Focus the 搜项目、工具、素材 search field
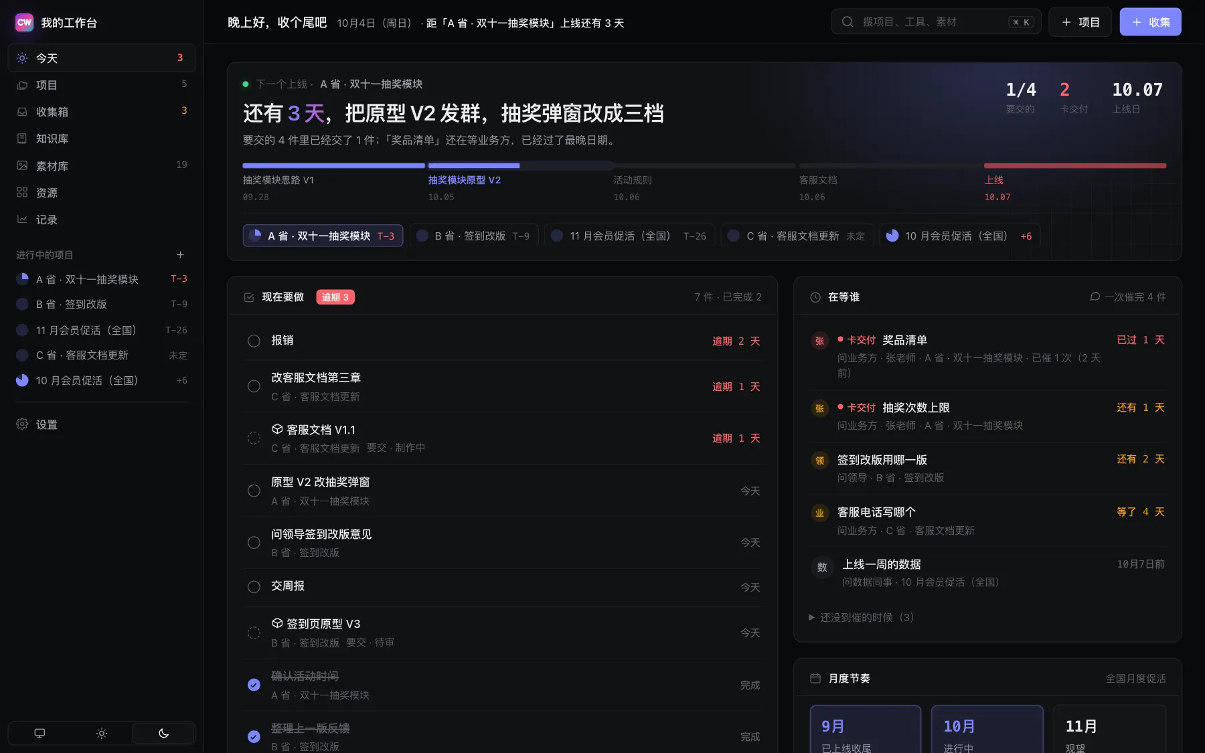Viewport: 1205px width, 753px height. coord(936,22)
